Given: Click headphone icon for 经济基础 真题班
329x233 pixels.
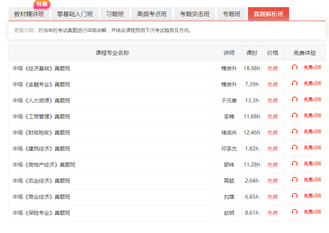Looking at the screenshot, I should tap(295, 68).
